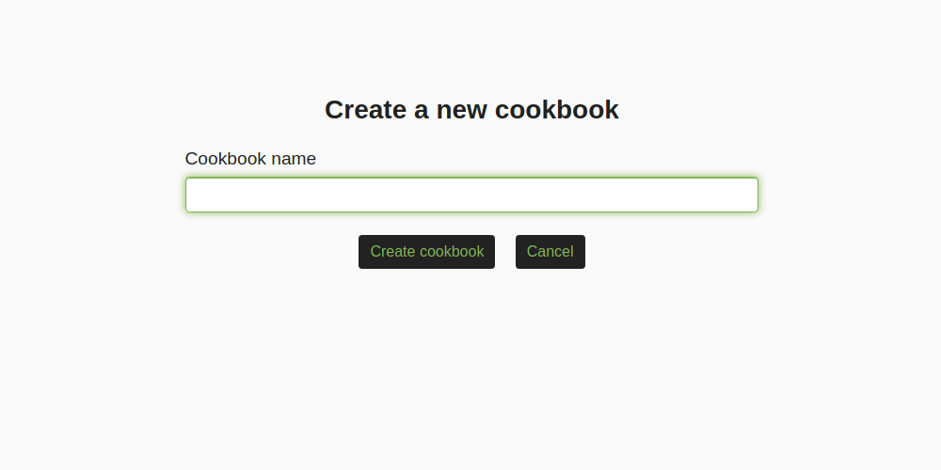This screenshot has height=470, width=941.
Task: Activate the text input under Cookbook name
Action: click(x=471, y=195)
